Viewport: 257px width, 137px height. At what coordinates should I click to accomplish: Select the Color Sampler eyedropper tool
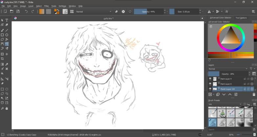pos(7,64)
